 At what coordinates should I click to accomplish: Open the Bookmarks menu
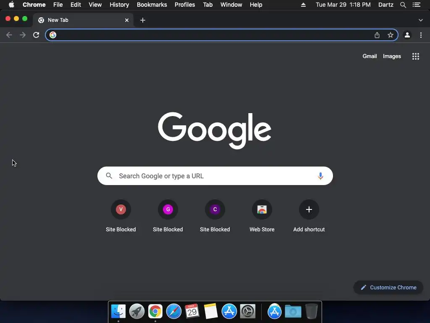pos(152,5)
